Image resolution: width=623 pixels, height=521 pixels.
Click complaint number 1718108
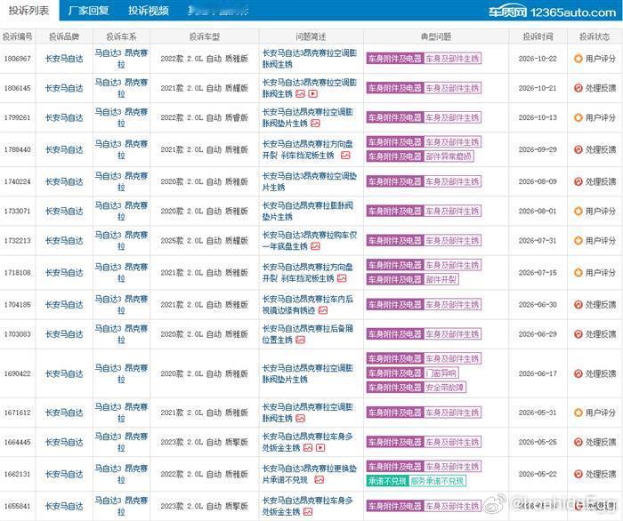click(18, 273)
